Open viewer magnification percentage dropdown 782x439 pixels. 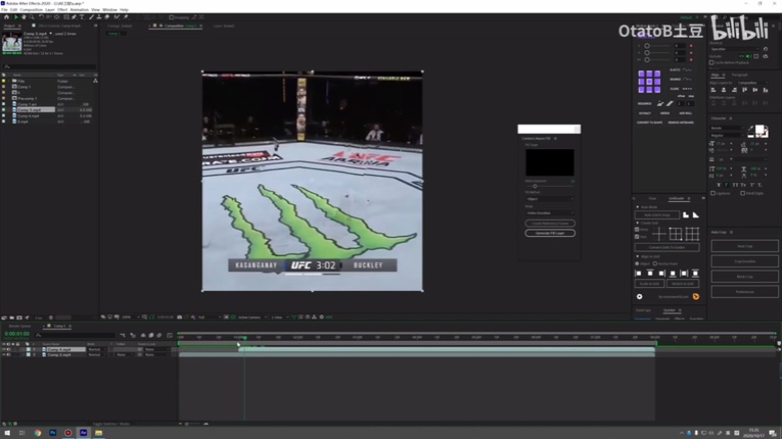point(129,317)
